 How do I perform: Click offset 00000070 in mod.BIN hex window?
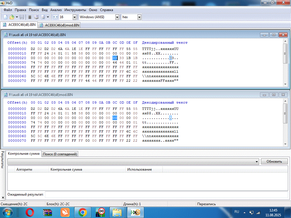[x=17, y=141]
